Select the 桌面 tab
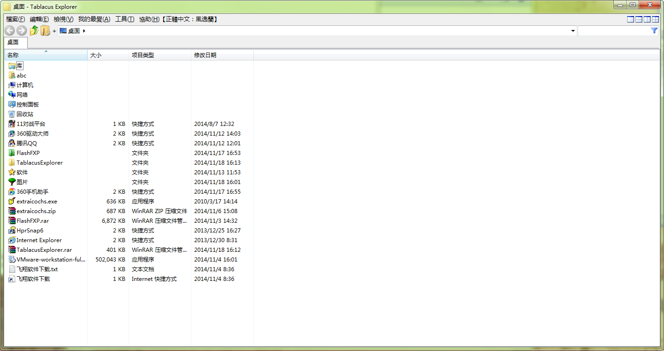This screenshot has height=351, width=664. pos(16,42)
